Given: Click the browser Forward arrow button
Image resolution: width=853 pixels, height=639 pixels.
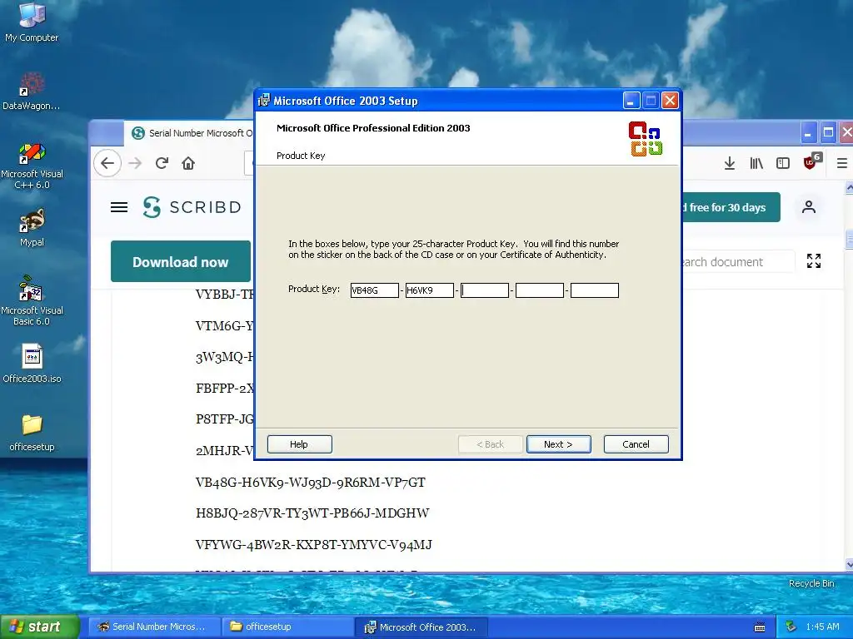Looking at the screenshot, I should click(x=135, y=163).
